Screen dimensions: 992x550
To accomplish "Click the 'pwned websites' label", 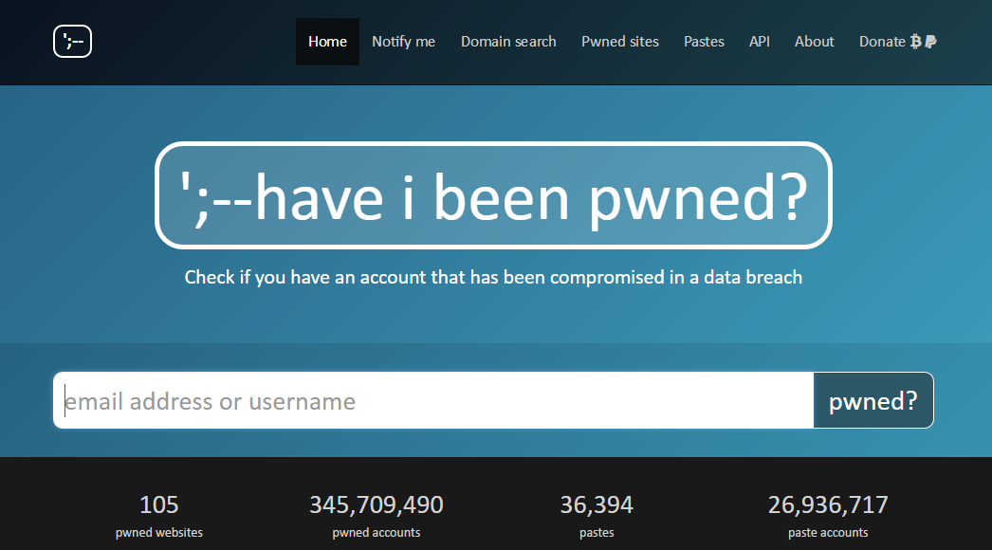I will [x=159, y=533].
